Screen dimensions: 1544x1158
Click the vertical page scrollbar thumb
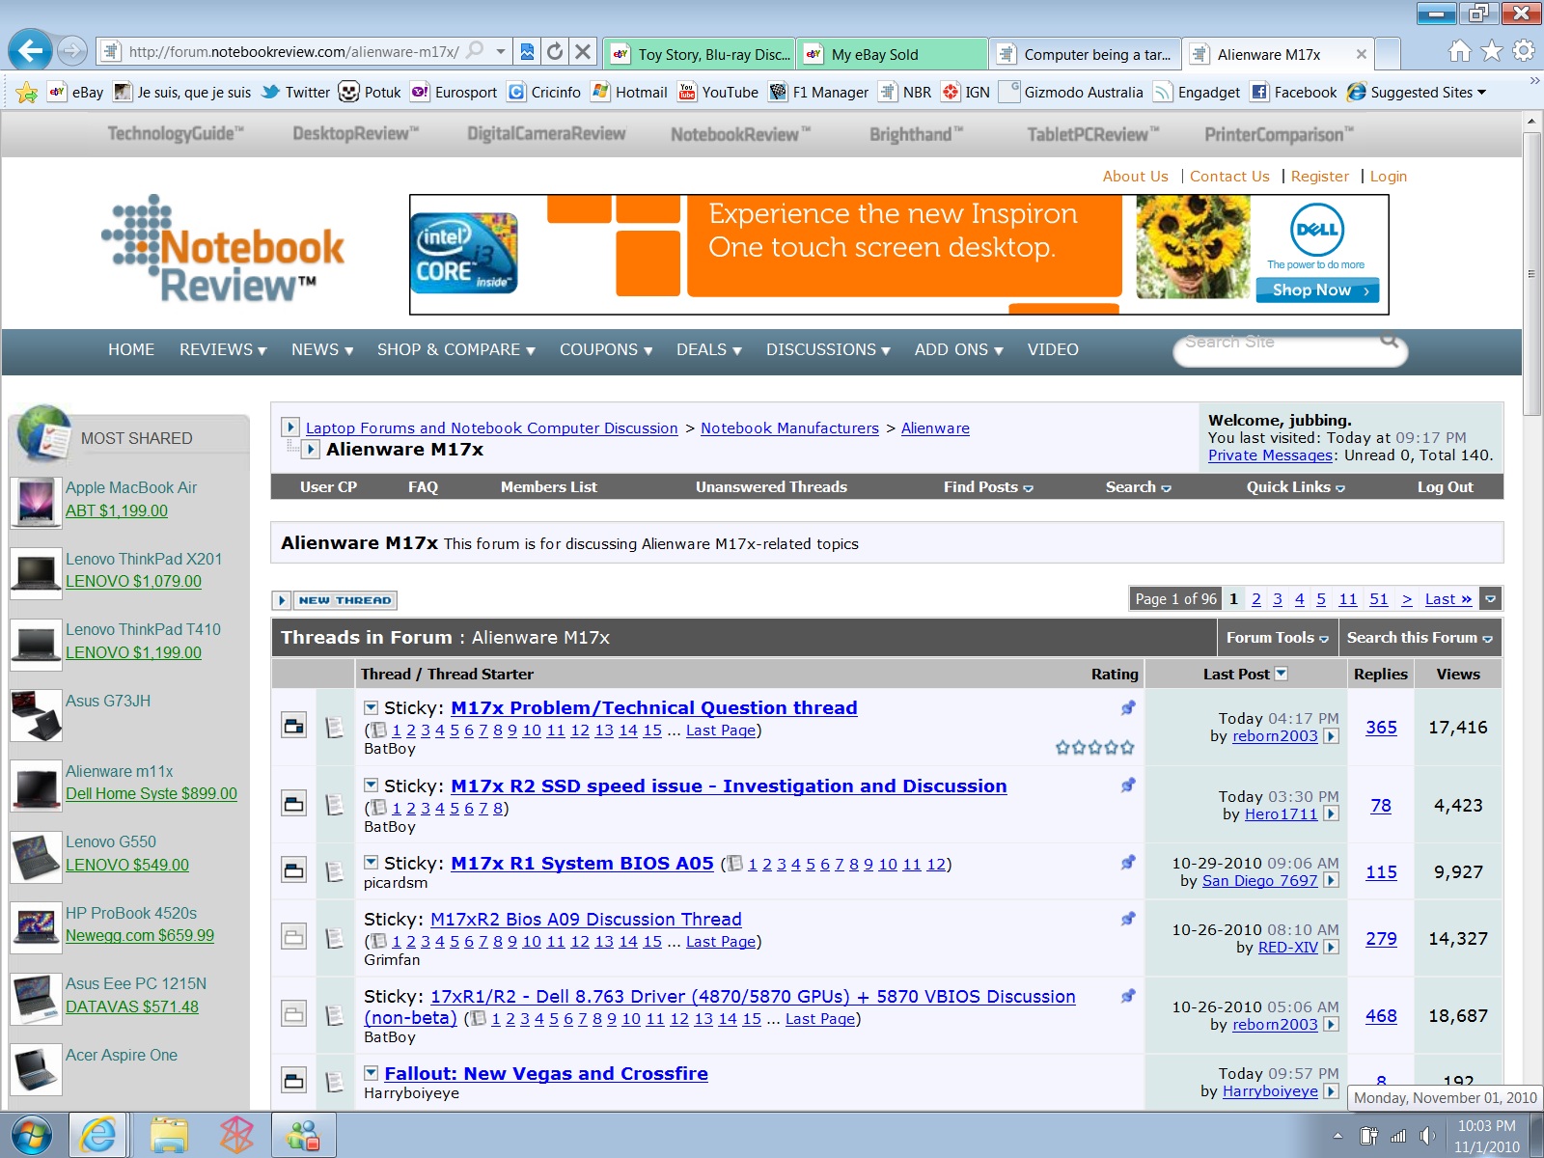pyautogui.click(x=1531, y=274)
